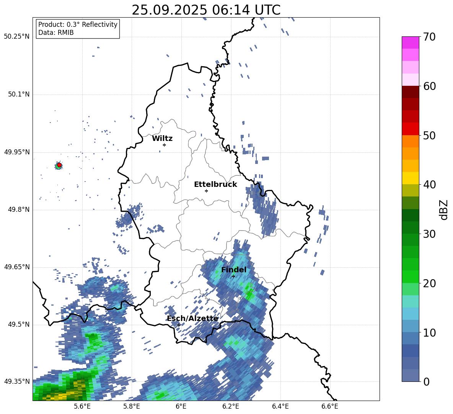Click the title "25.09.2025 06:14 UTC"
453x414 pixels.
click(x=206, y=10)
